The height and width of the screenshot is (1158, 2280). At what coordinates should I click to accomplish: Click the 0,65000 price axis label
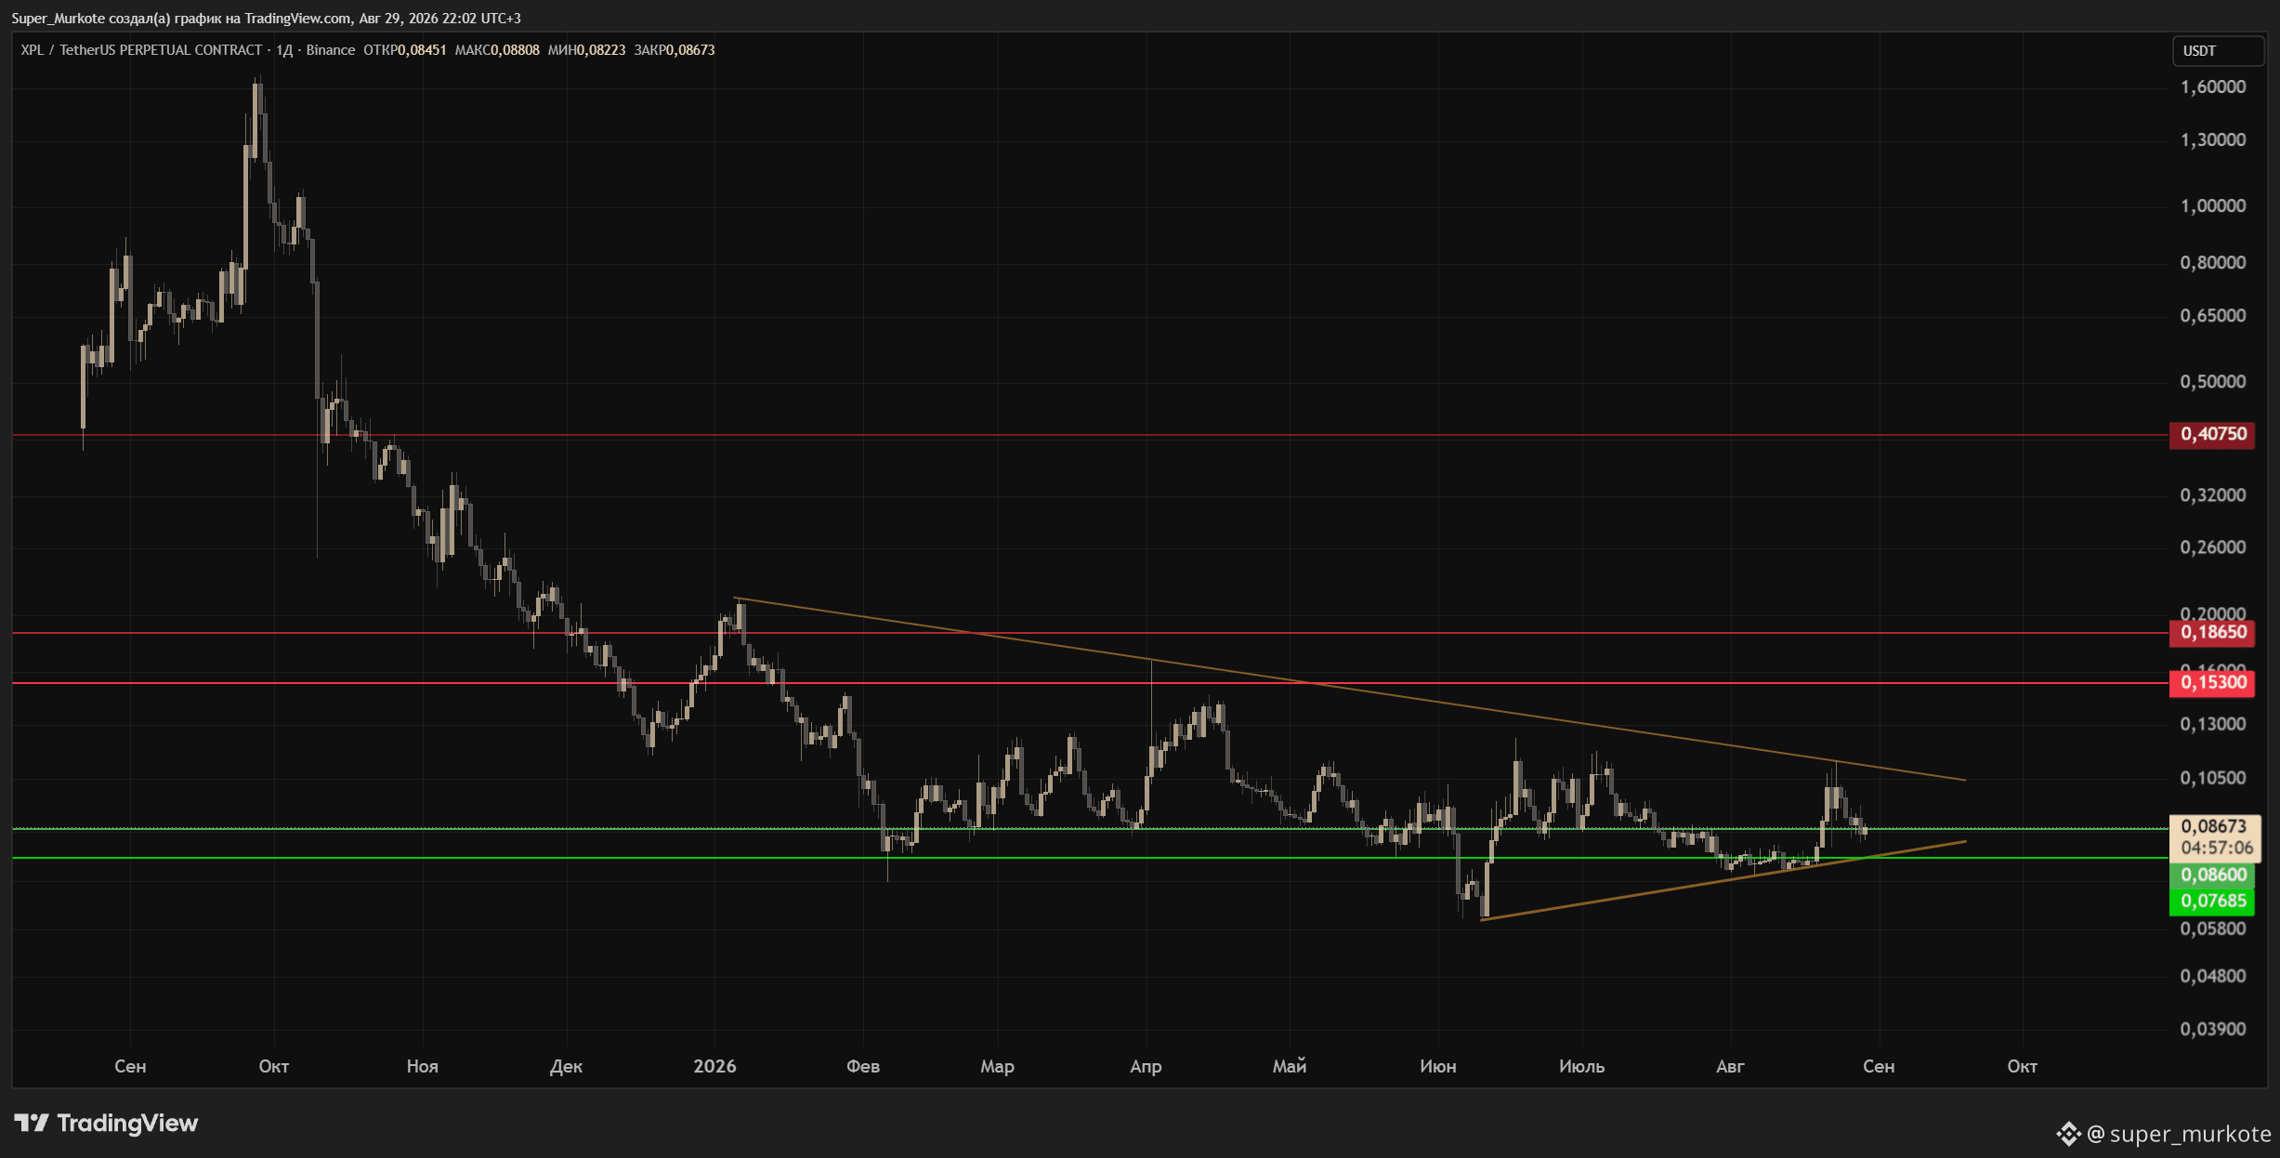pyautogui.click(x=2213, y=316)
